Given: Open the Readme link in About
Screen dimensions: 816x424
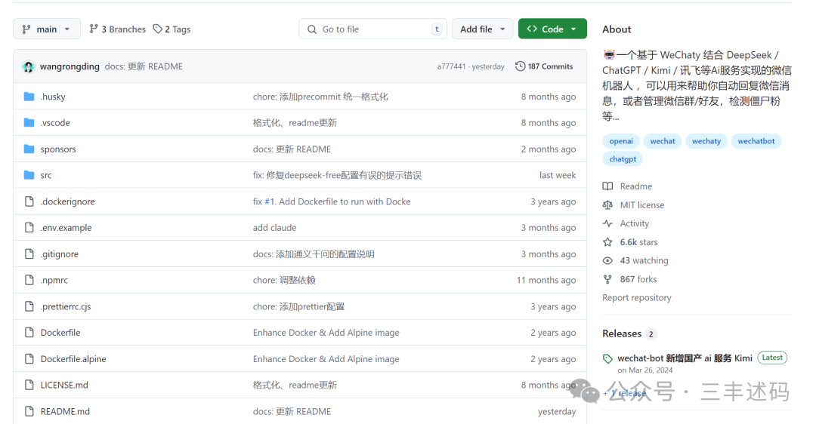Looking at the screenshot, I should click(x=636, y=186).
